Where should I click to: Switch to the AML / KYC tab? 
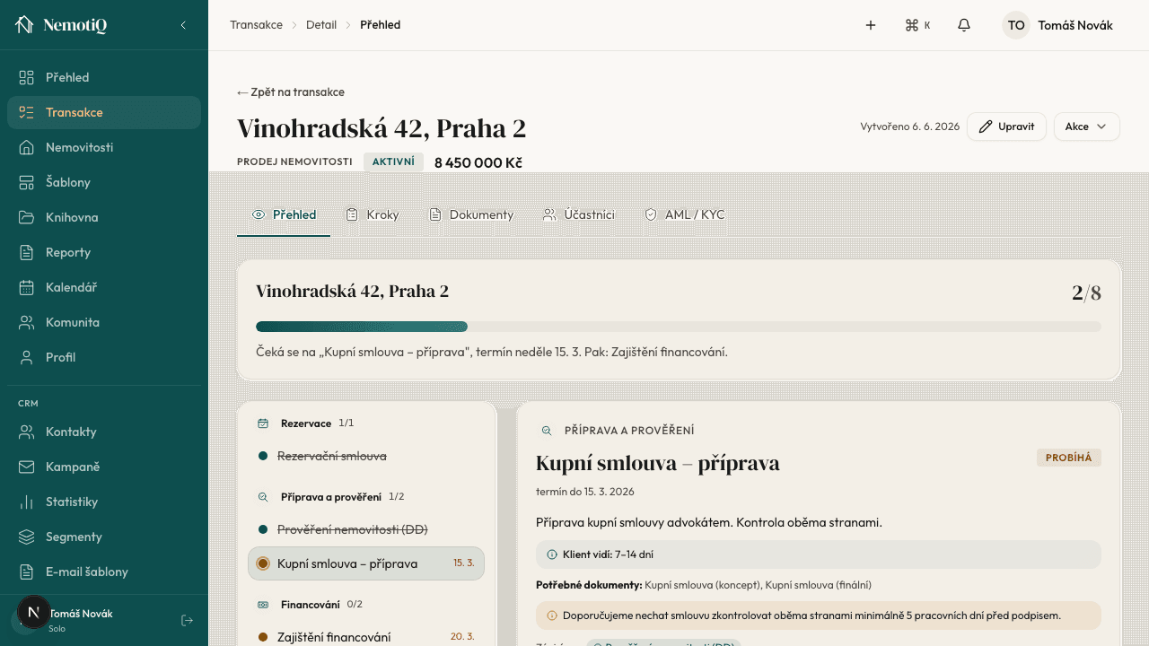click(x=685, y=215)
